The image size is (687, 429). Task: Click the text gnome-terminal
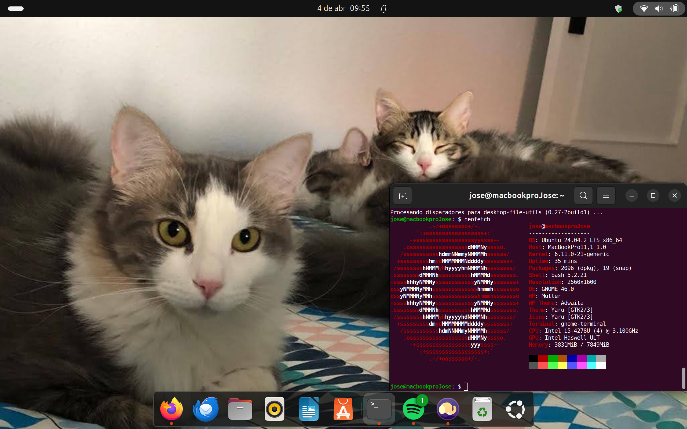click(x=583, y=324)
